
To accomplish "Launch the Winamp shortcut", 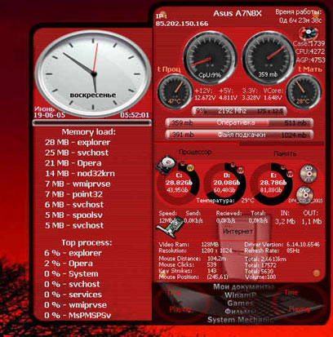I will 240,295.
